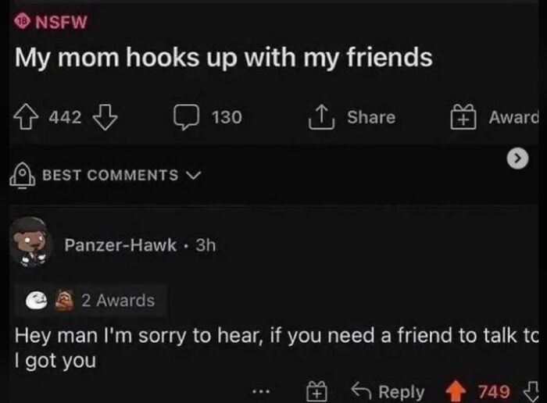Open the comment's three-dot overflow menu
547x403 pixels.
pyautogui.click(x=261, y=391)
